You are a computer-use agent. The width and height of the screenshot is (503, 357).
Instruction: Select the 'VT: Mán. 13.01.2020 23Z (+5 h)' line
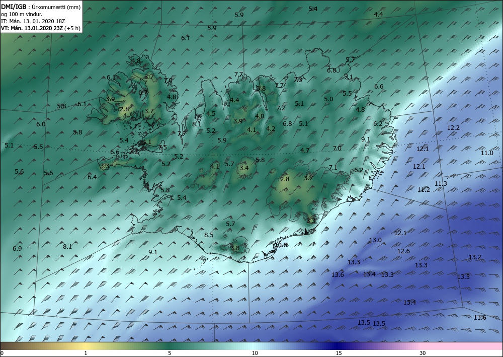tap(41, 28)
